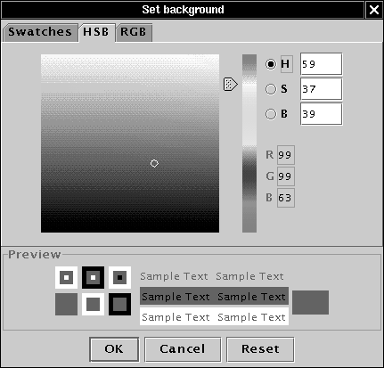The height and width of the screenshot is (368, 384).
Task: Click the white-bordered preview square with white center
Action: click(66, 277)
